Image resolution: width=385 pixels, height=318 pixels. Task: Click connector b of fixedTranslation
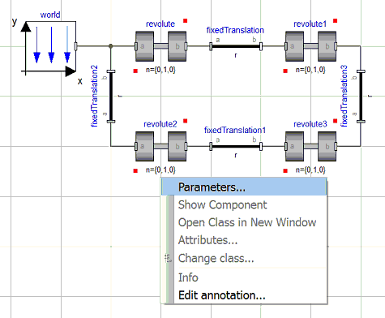click(261, 46)
